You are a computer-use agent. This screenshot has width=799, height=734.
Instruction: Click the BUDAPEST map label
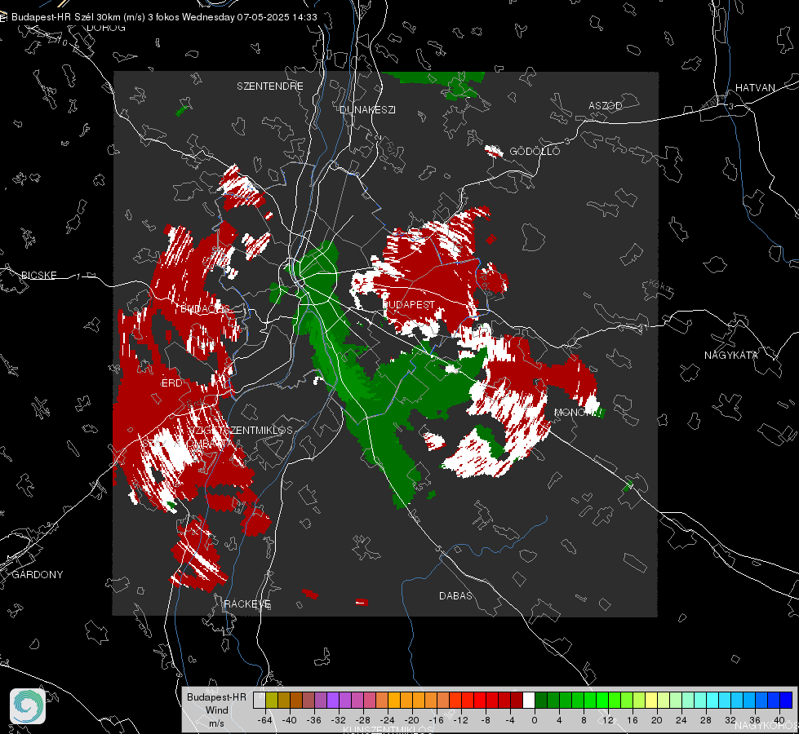click(x=409, y=304)
